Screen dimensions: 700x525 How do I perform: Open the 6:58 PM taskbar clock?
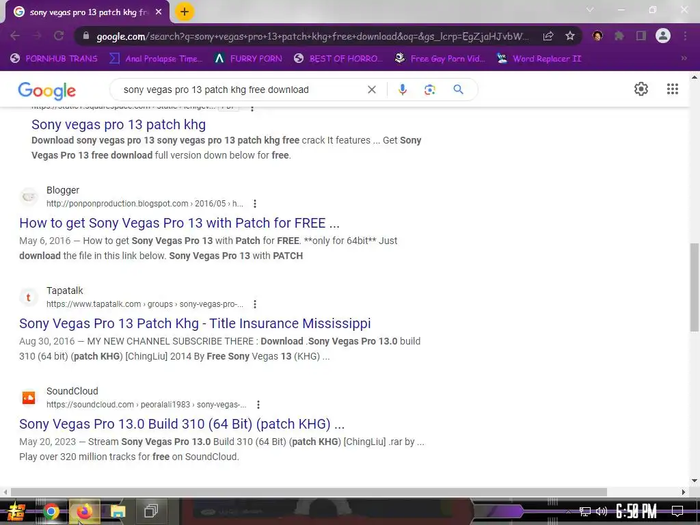point(636,511)
